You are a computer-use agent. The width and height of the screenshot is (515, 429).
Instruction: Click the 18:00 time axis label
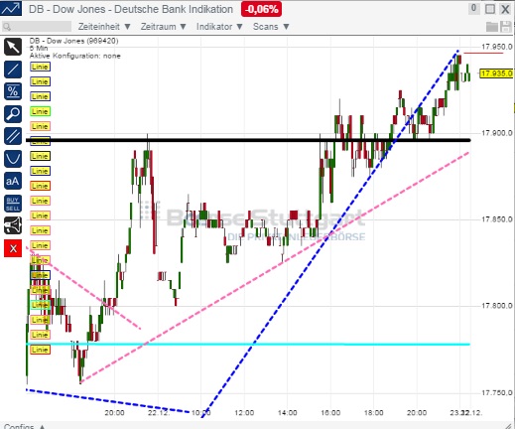[373, 413]
